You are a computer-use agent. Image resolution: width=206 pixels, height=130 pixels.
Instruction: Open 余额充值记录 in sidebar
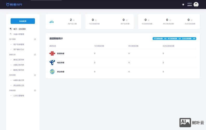(x=19, y=80)
